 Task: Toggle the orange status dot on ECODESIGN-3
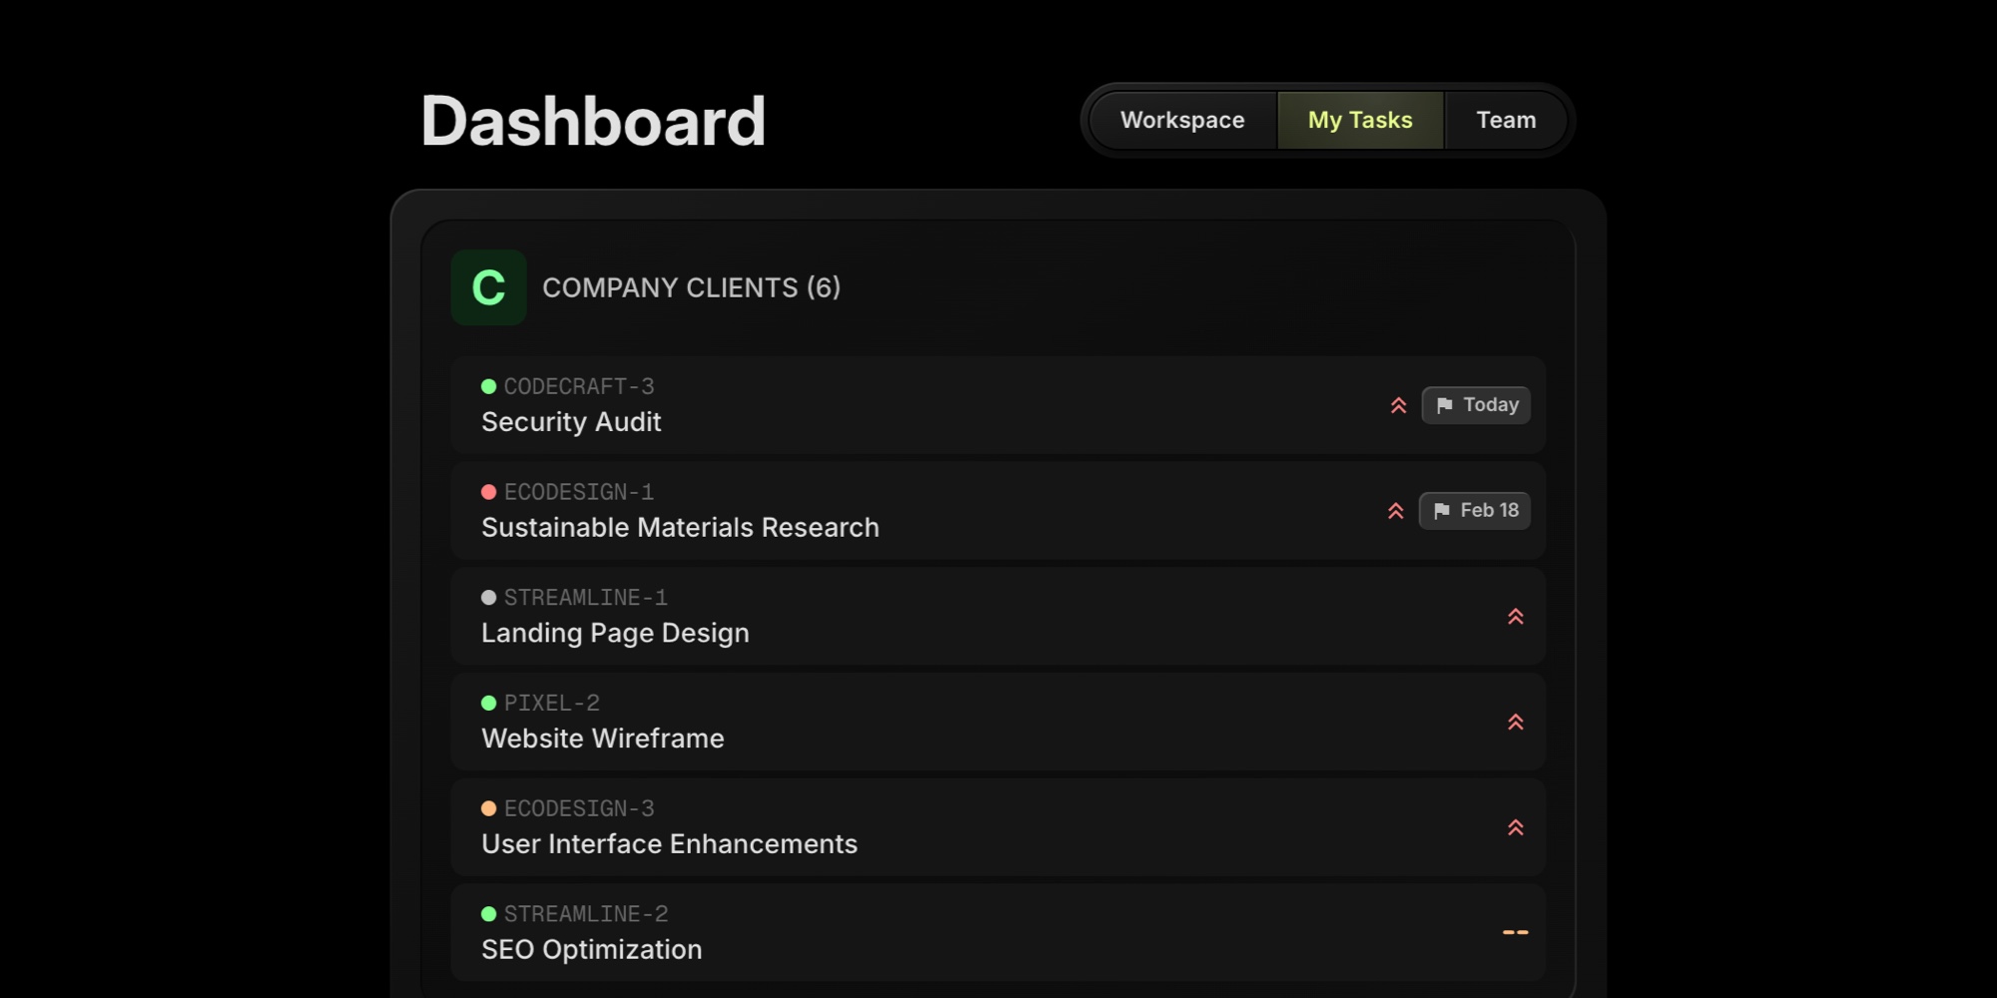(x=488, y=807)
